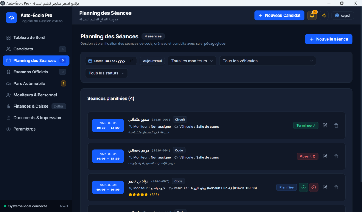The image size is (362, 212).
Task: Delete the مريم دحماني session
Action: [x=337, y=156]
